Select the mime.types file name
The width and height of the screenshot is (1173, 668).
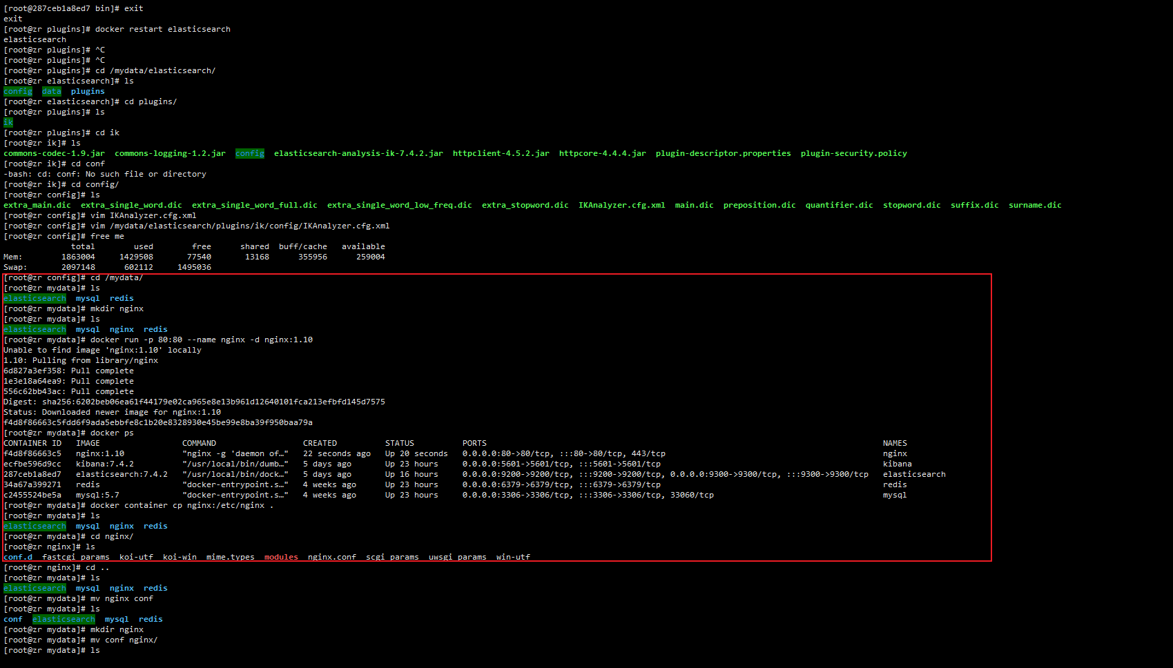click(231, 557)
